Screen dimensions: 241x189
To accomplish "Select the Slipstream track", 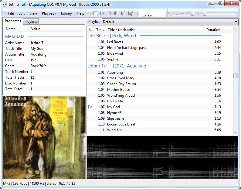I will (154, 119).
